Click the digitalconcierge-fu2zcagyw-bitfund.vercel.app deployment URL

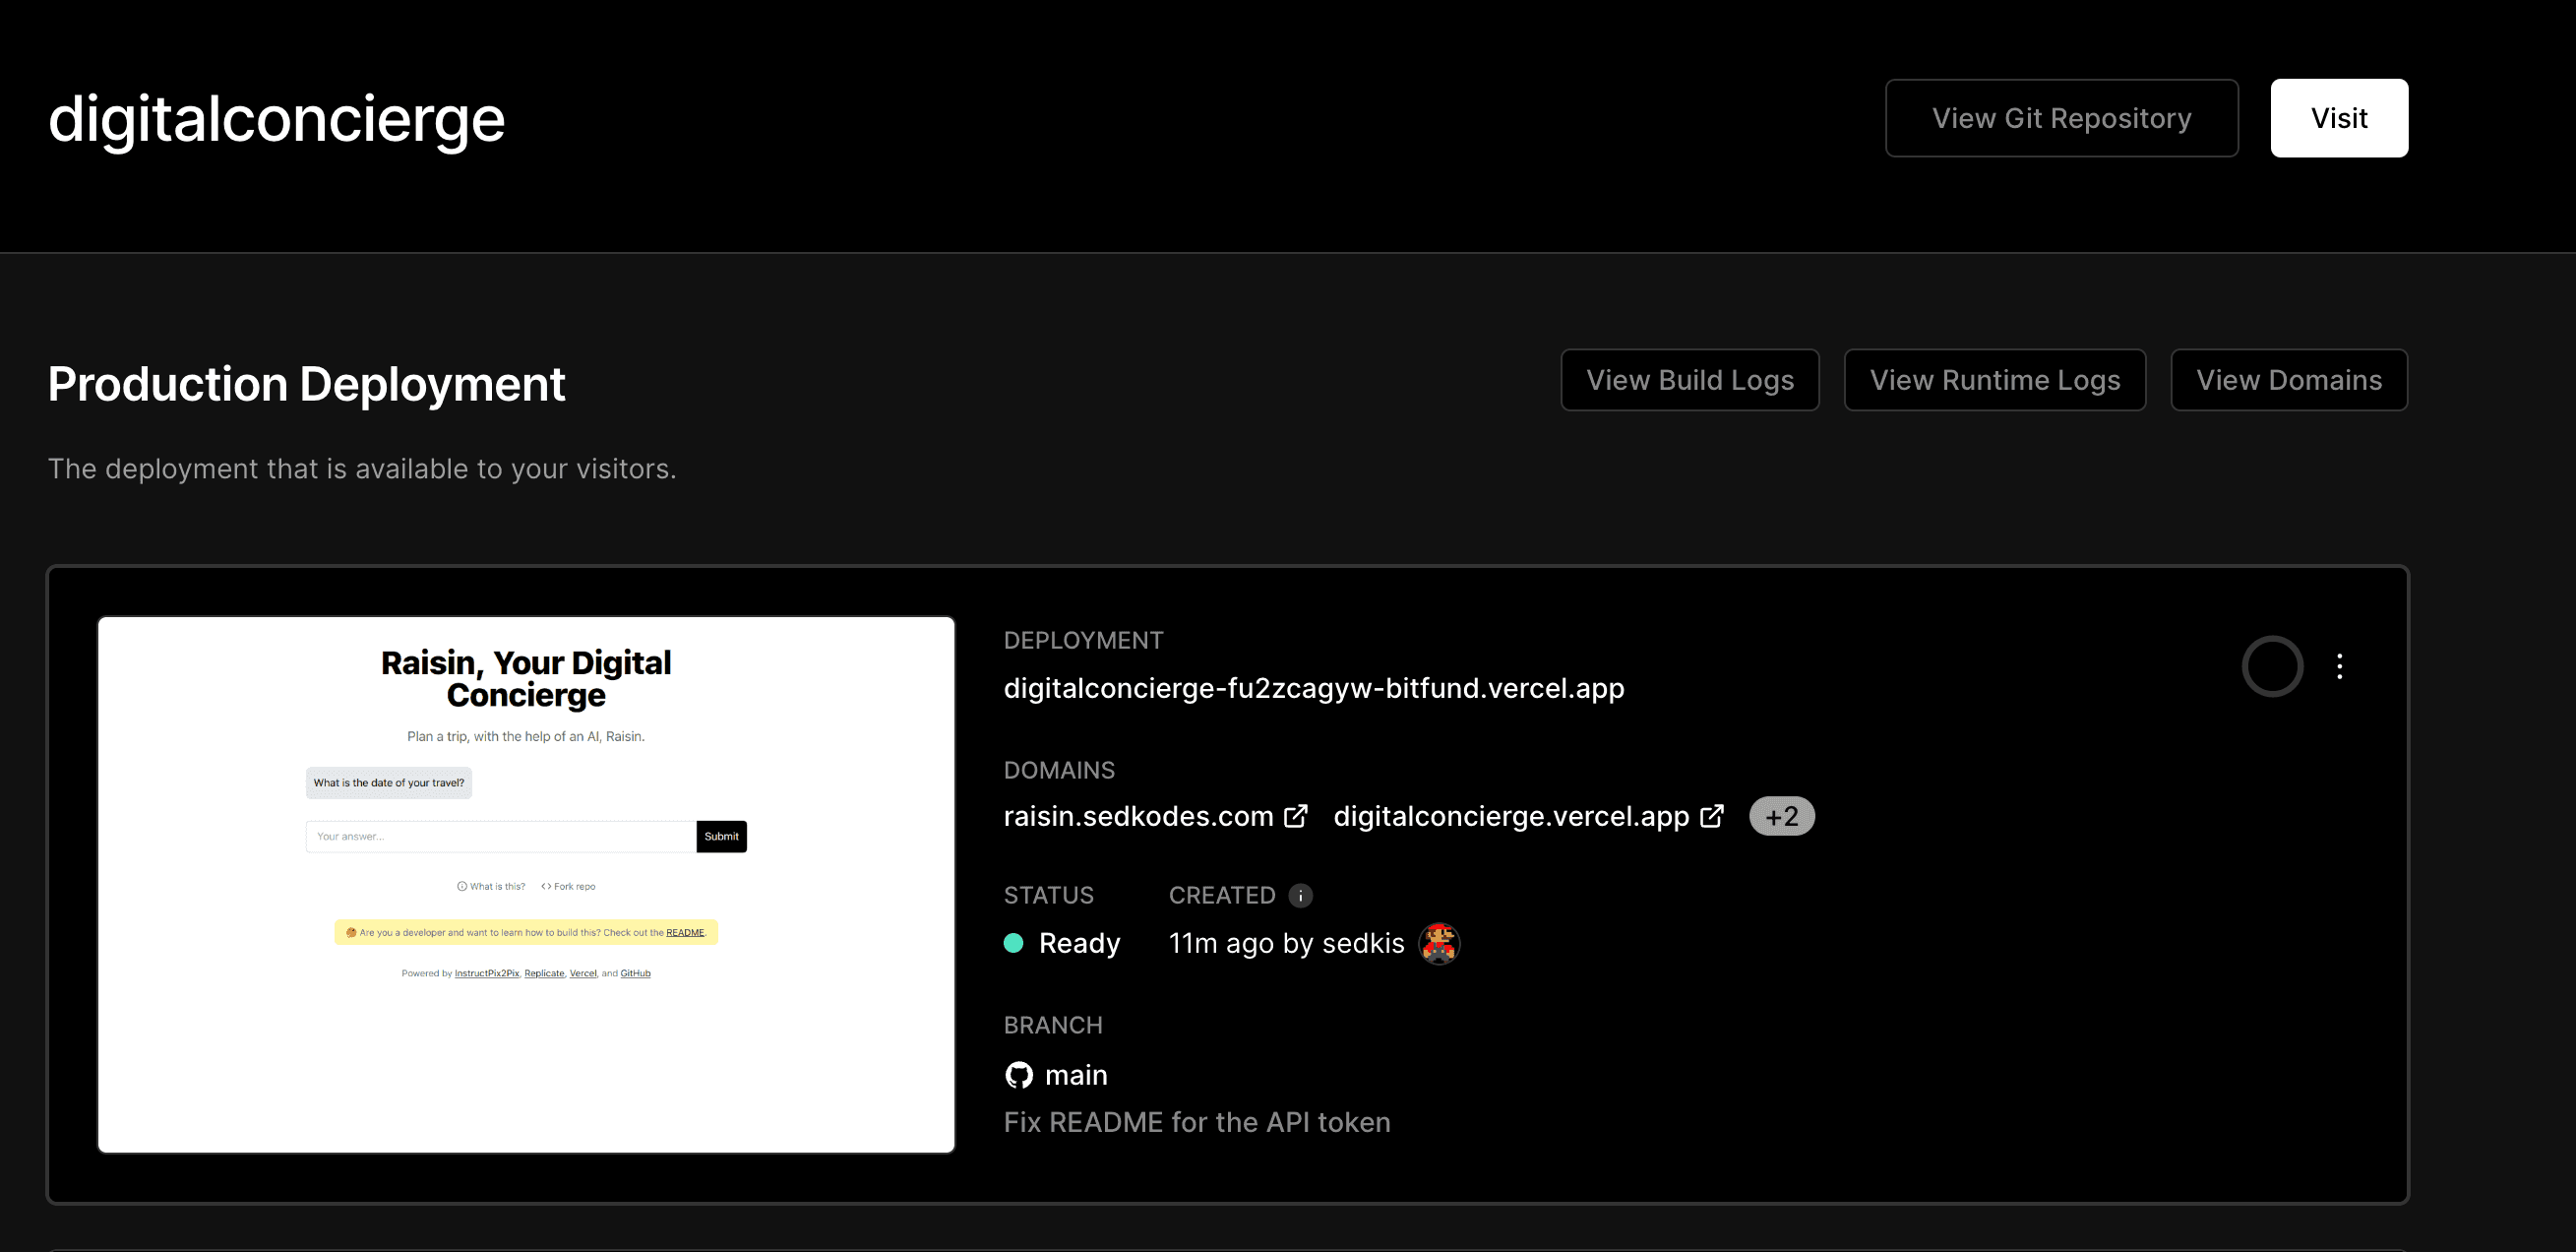point(1314,688)
